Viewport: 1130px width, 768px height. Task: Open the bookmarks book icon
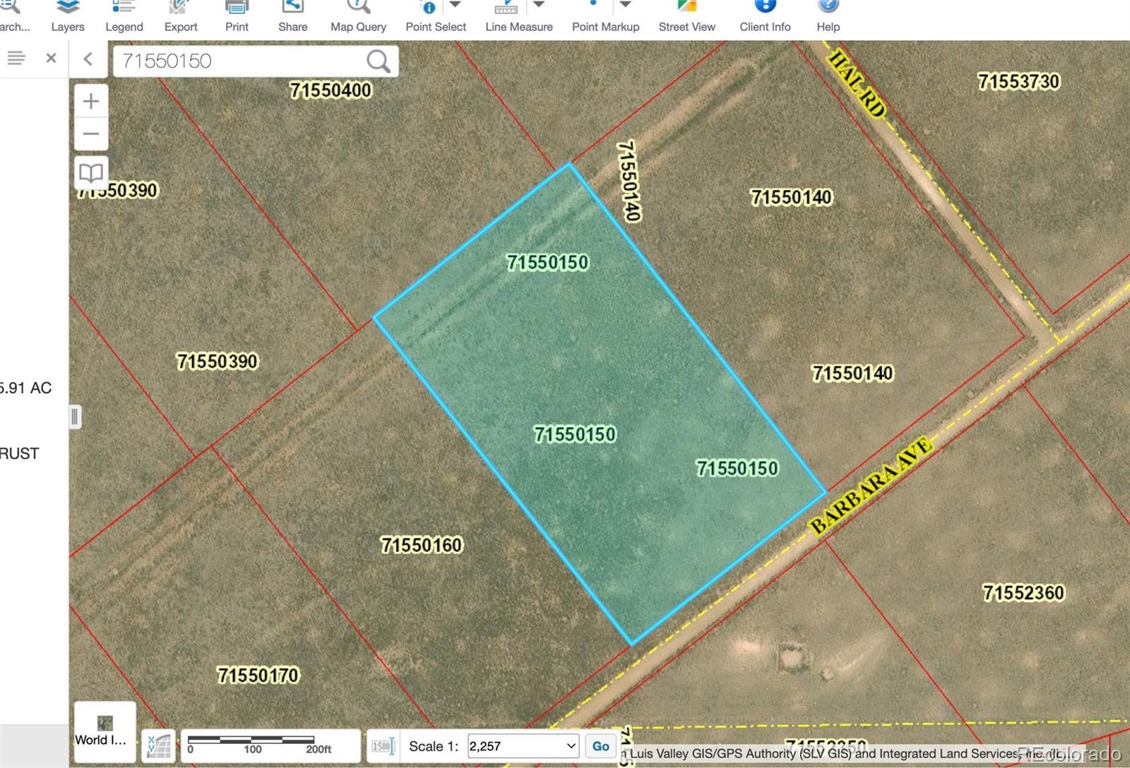[91, 172]
